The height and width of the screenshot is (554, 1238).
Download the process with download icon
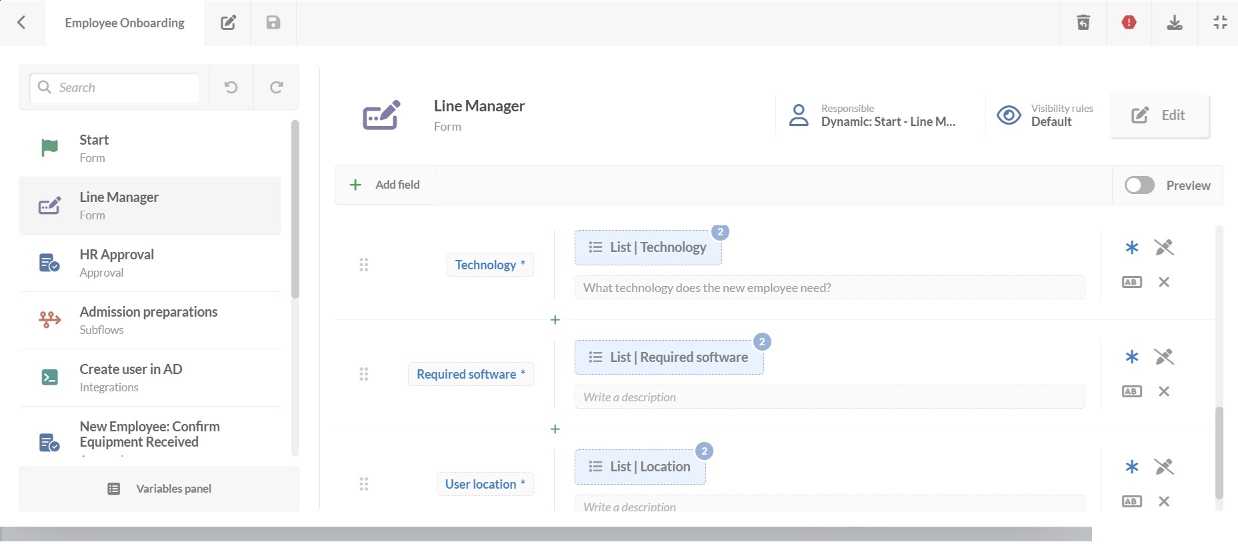[1175, 23]
